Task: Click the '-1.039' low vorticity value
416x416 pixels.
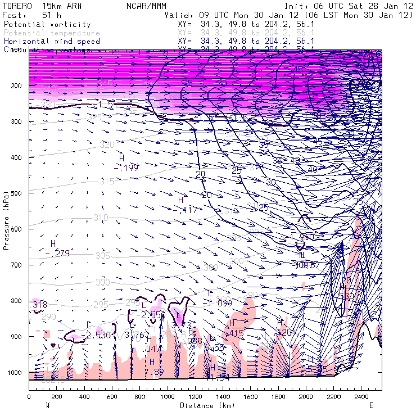Action: tap(218, 303)
